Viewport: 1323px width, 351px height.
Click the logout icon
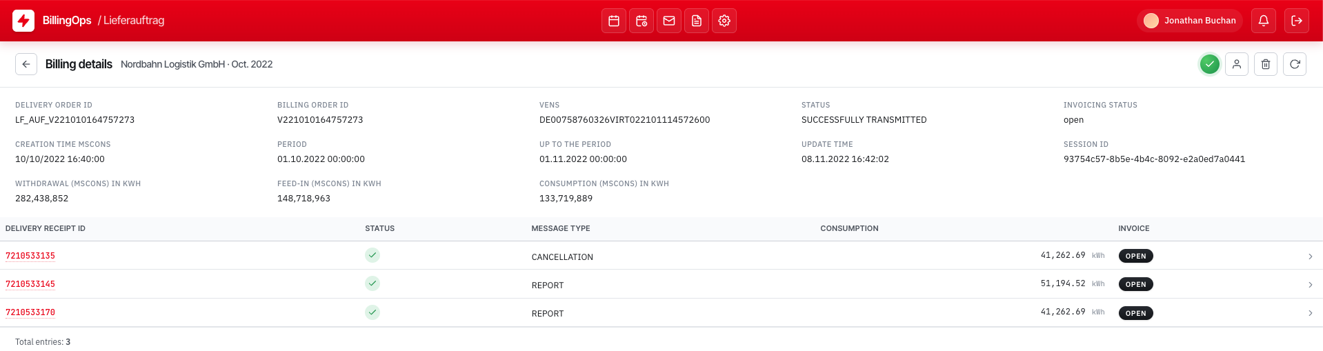click(x=1297, y=21)
